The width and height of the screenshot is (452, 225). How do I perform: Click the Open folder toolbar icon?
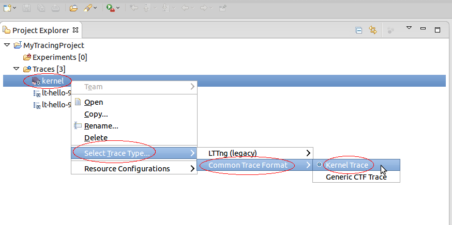[73, 8]
